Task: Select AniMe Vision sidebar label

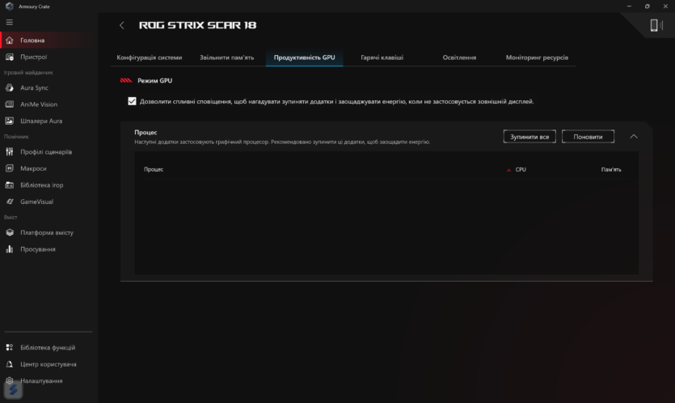Action: point(39,104)
